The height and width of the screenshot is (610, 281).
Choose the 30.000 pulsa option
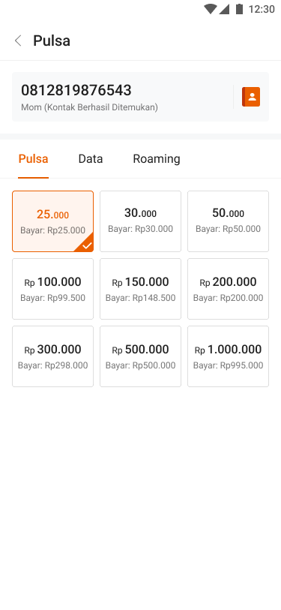140,221
